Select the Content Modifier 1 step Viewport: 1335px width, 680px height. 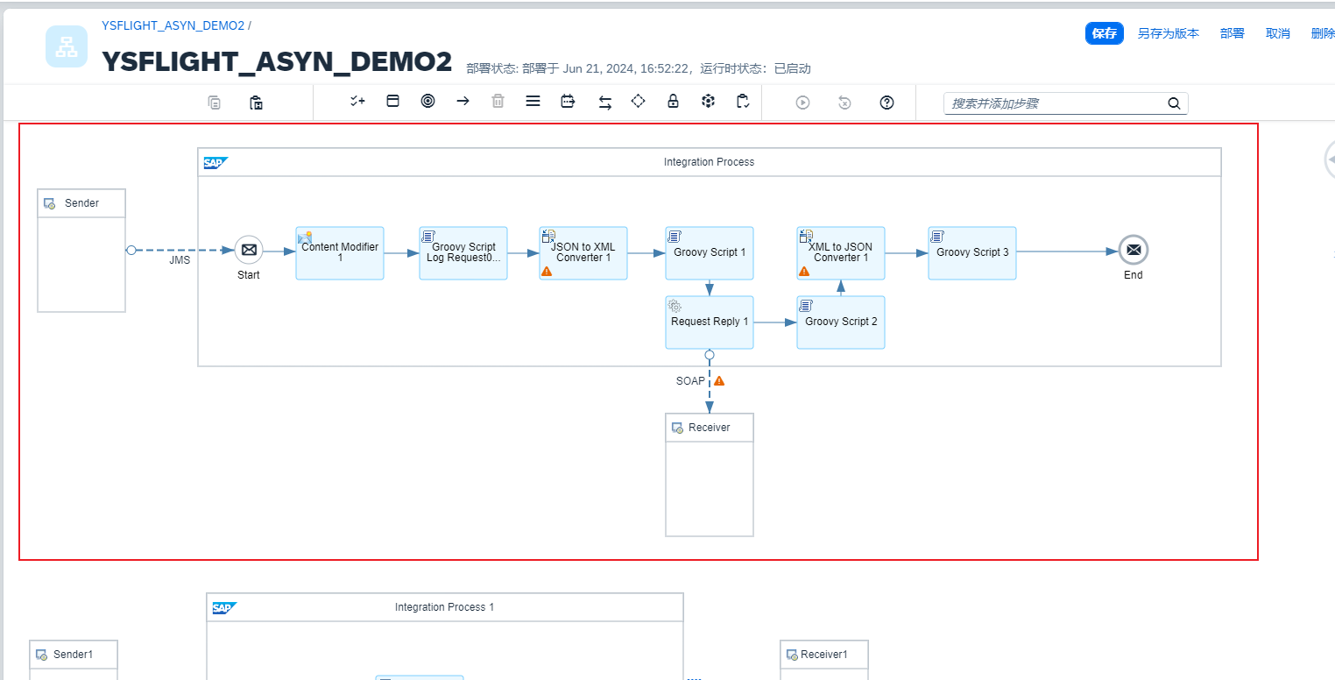click(340, 252)
